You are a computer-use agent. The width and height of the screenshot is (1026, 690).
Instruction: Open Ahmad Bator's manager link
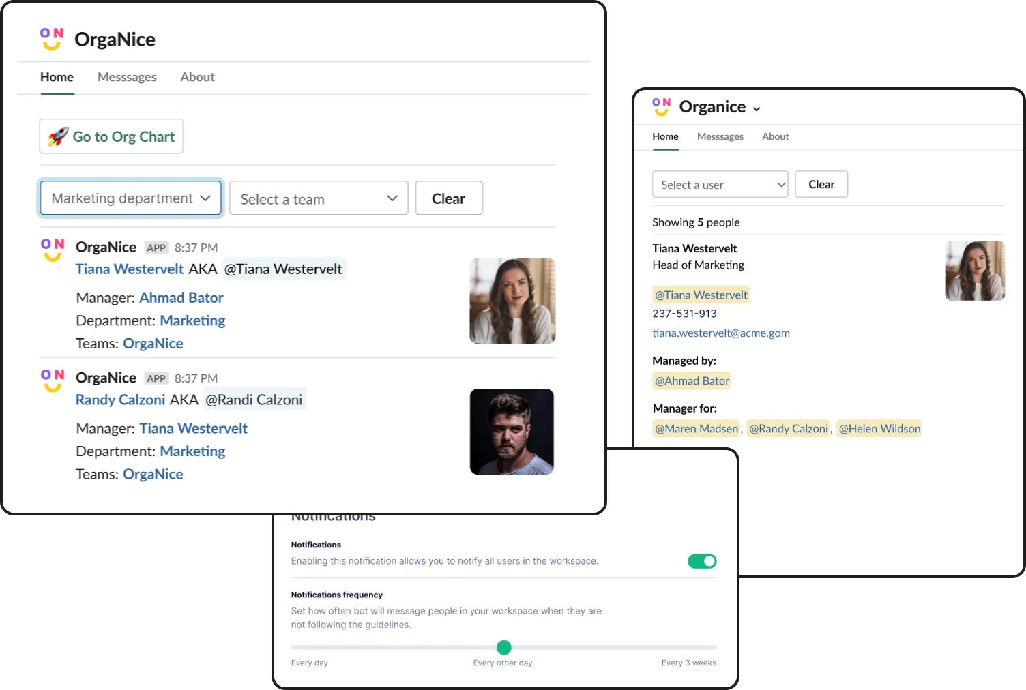pyautogui.click(x=181, y=297)
